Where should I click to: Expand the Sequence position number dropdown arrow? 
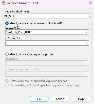click(87, 74)
